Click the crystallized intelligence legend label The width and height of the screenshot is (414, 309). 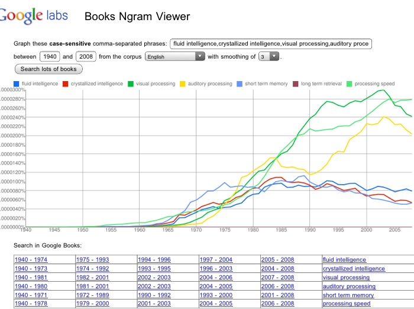click(x=97, y=84)
